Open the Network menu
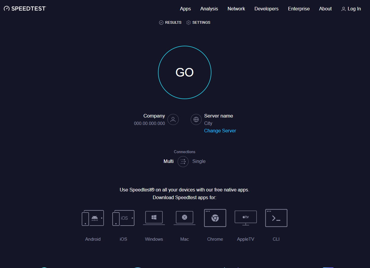This screenshot has height=268, width=370. pos(236,9)
